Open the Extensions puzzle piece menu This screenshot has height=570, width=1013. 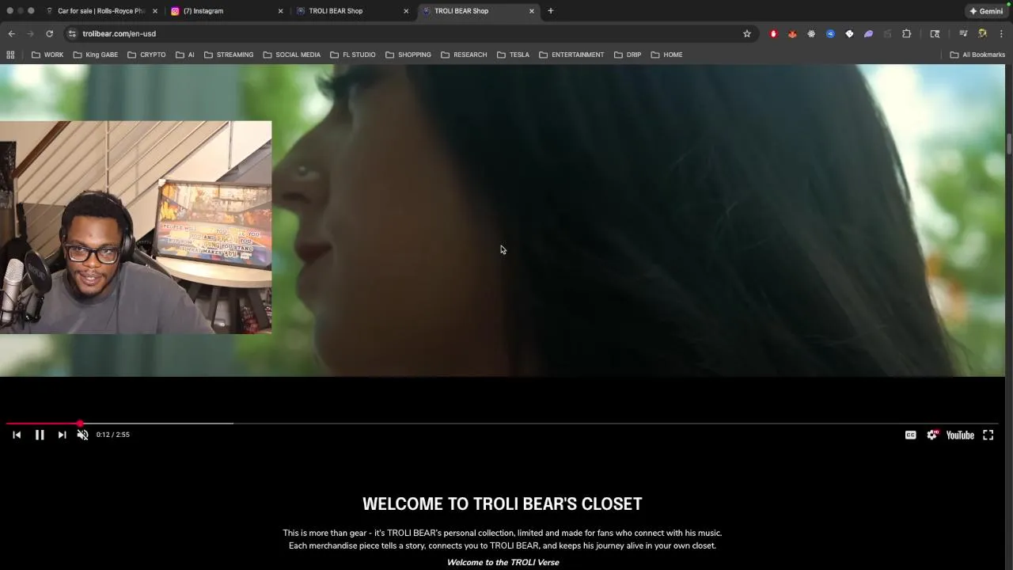tap(907, 33)
